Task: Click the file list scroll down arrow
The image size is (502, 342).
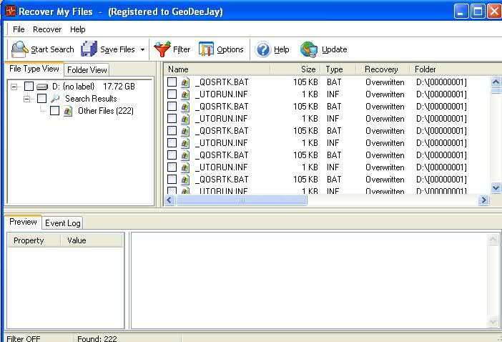Action: coord(496,188)
